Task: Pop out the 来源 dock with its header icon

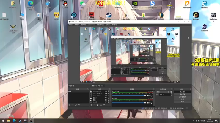Action: 110,89
